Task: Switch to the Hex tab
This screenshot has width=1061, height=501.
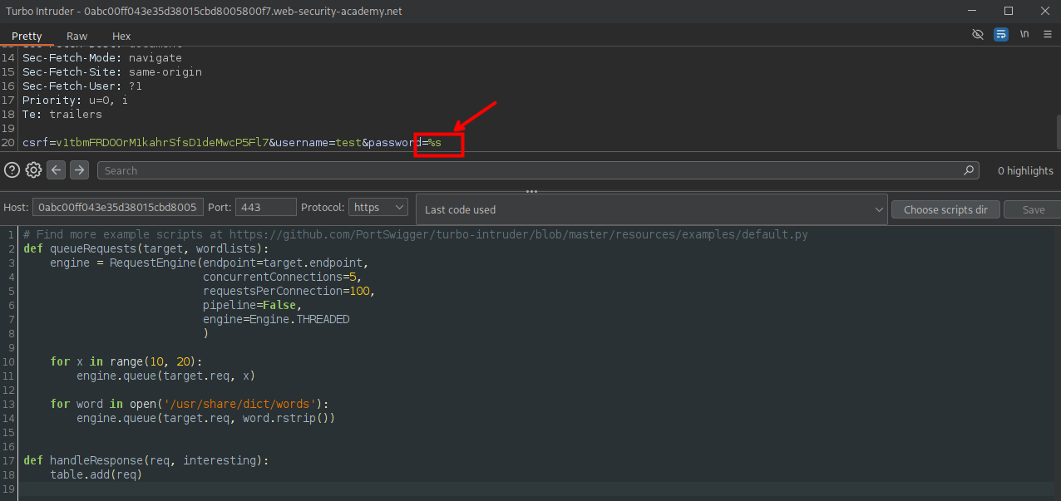Action: pyautogui.click(x=121, y=37)
